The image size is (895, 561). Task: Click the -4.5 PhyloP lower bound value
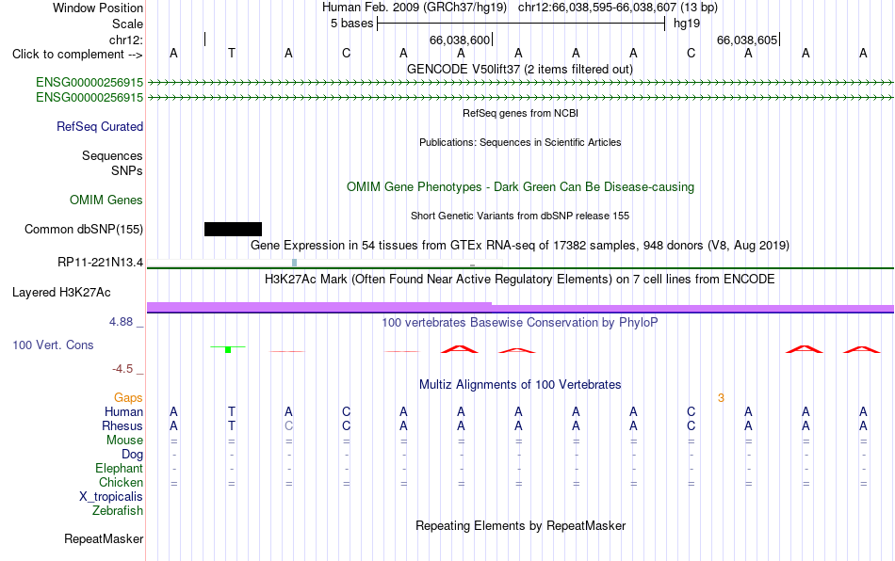(122, 369)
